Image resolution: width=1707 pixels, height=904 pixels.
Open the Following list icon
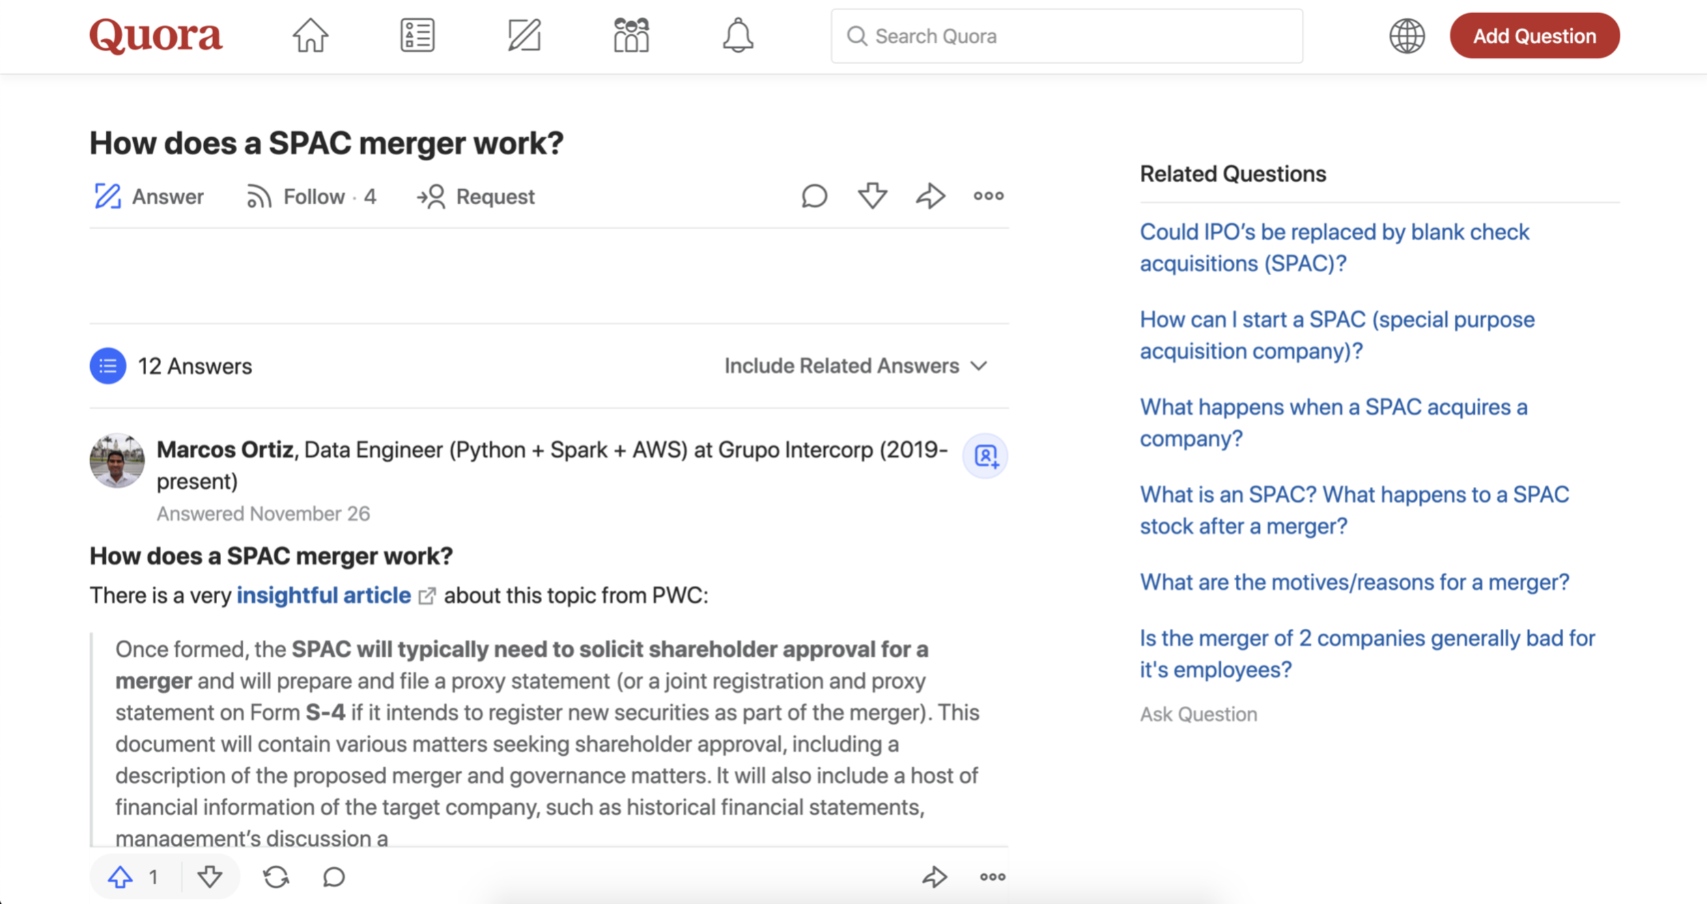417,36
